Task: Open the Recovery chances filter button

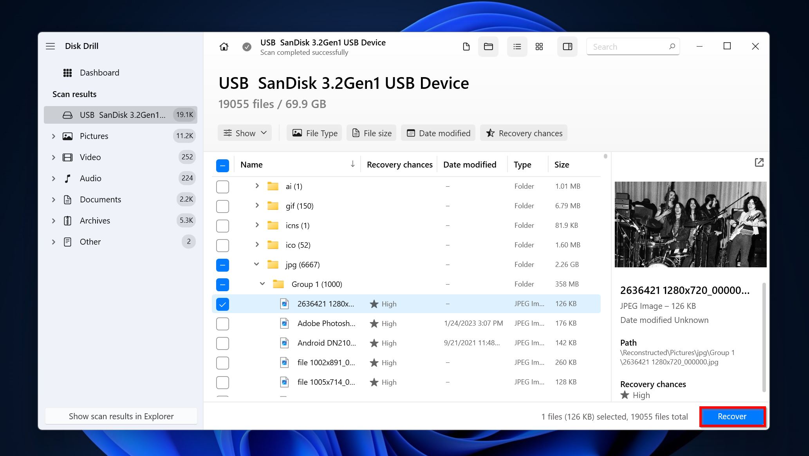Action: point(524,133)
